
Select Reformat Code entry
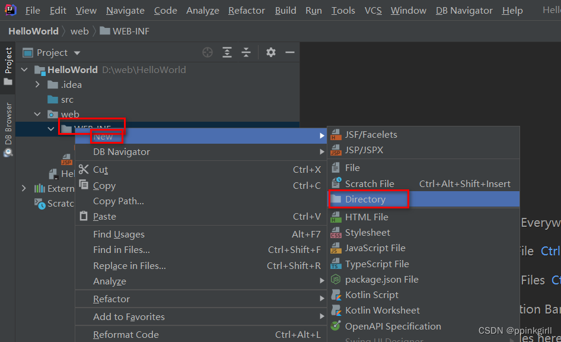click(201, 334)
